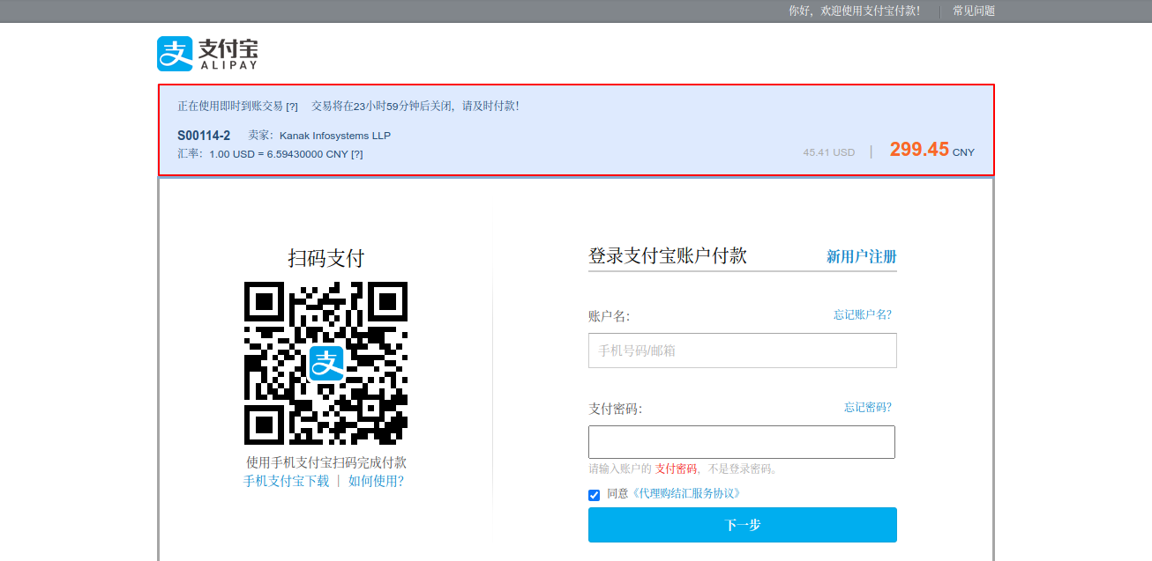
Task: Open the 手机支付宝下载 download link
Action: 286,481
